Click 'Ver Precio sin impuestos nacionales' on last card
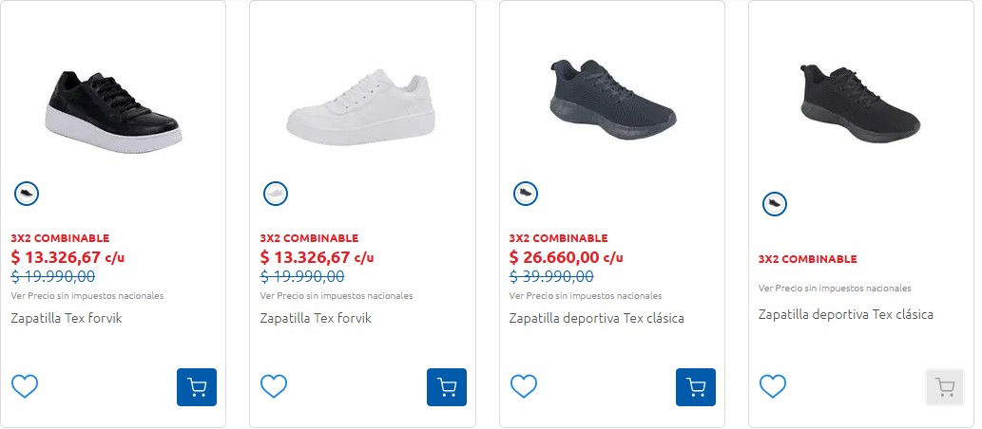The width and height of the screenshot is (982, 429). [x=835, y=288]
